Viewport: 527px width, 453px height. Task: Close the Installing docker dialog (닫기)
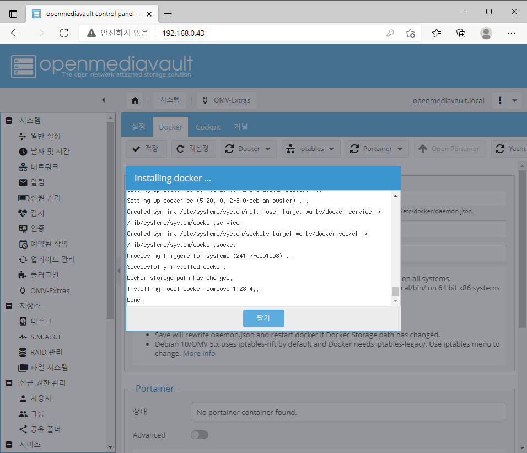click(263, 318)
